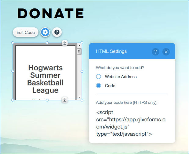Click the HTML Settings panel help icon

click(155, 52)
